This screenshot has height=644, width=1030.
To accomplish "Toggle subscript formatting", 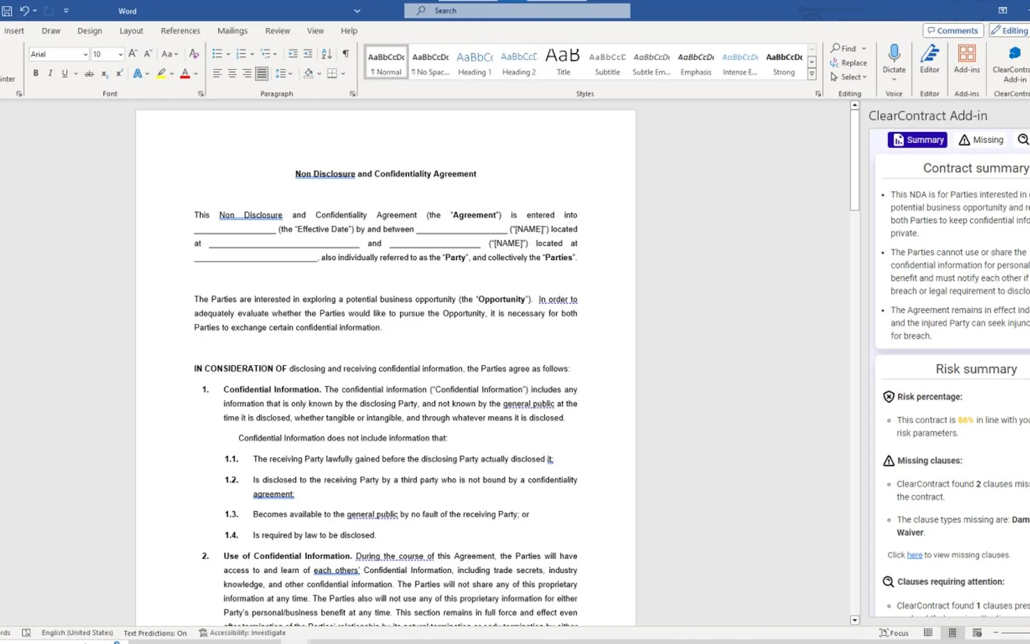I will point(104,73).
